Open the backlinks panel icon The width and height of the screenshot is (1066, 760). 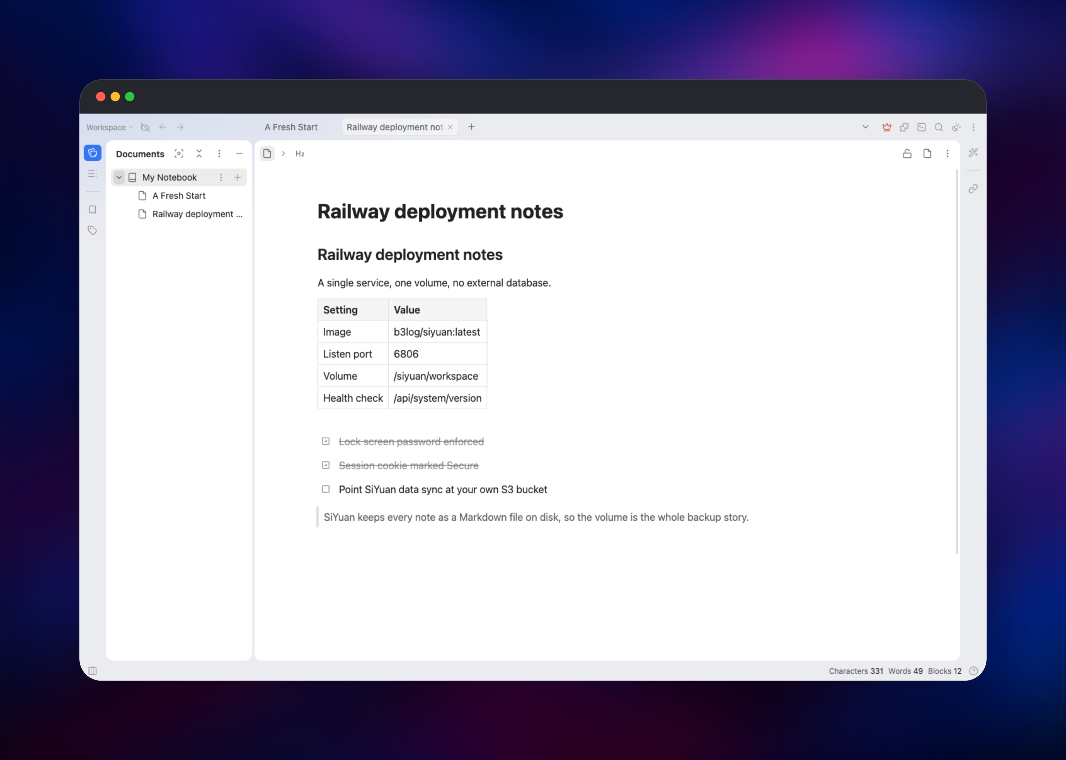click(x=973, y=189)
